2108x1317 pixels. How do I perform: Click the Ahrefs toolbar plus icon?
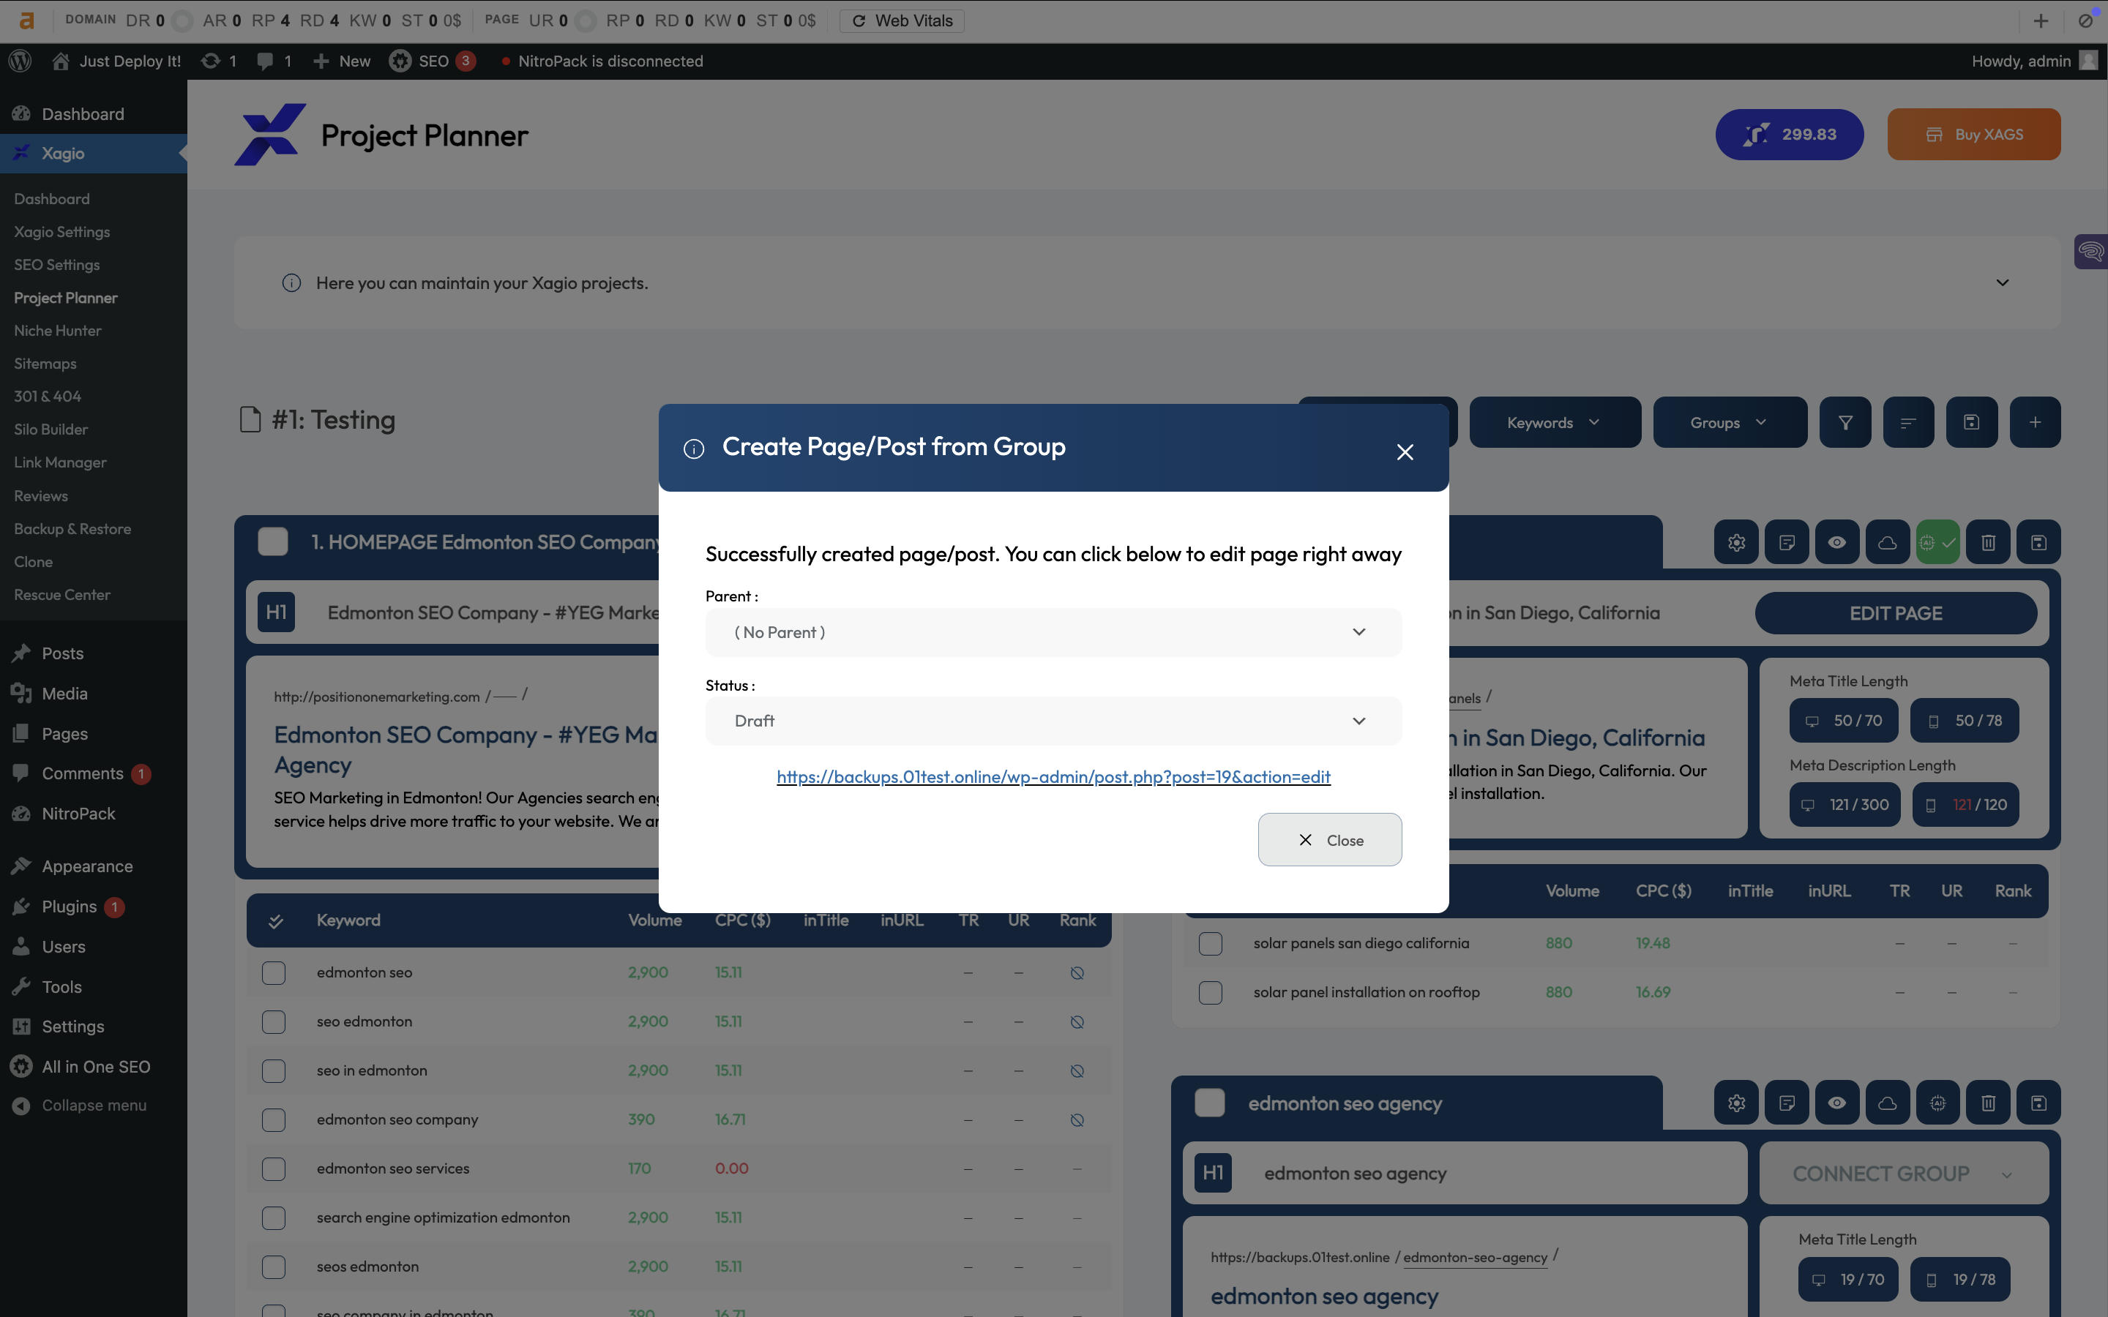click(x=2041, y=21)
